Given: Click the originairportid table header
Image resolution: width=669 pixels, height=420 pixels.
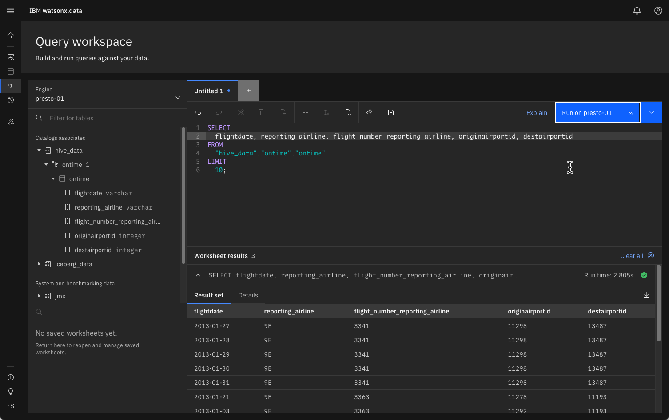Looking at the screenshot, I should pyautogui.click(x=529, y=311).
